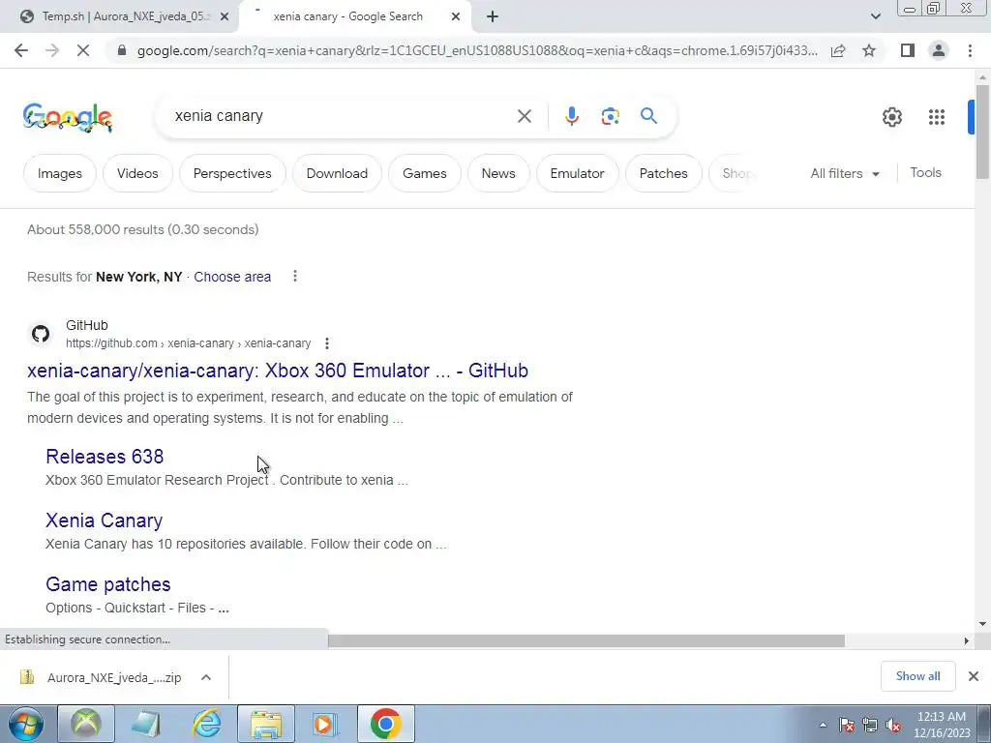Open Chrome three-dot menu

click(970, 50)
